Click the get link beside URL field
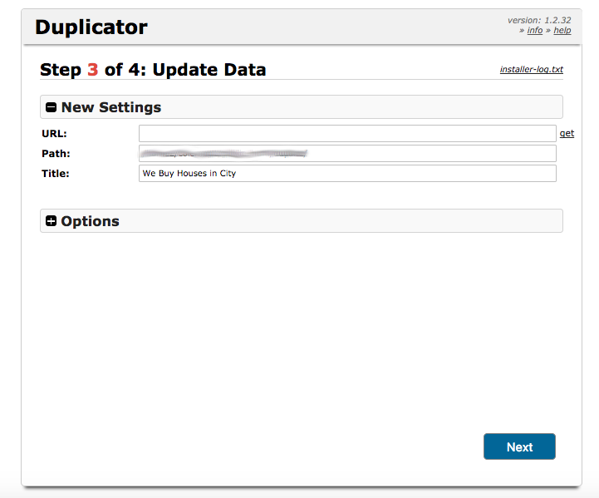599x498 pixels. tap(567, 133)
